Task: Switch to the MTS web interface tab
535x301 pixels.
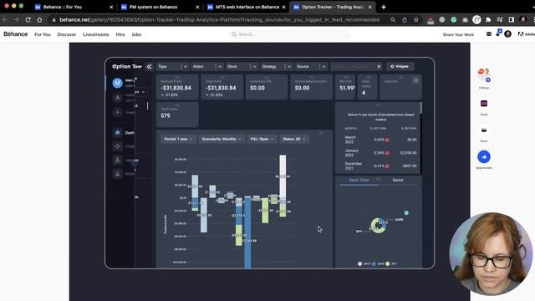Action: coord(247,7)
